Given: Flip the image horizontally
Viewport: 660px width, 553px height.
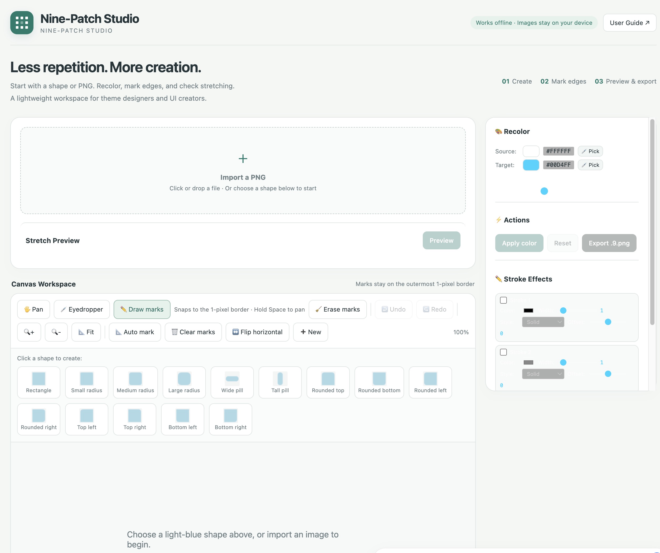Looking at the screenshot, I should (x=258, y=332).
